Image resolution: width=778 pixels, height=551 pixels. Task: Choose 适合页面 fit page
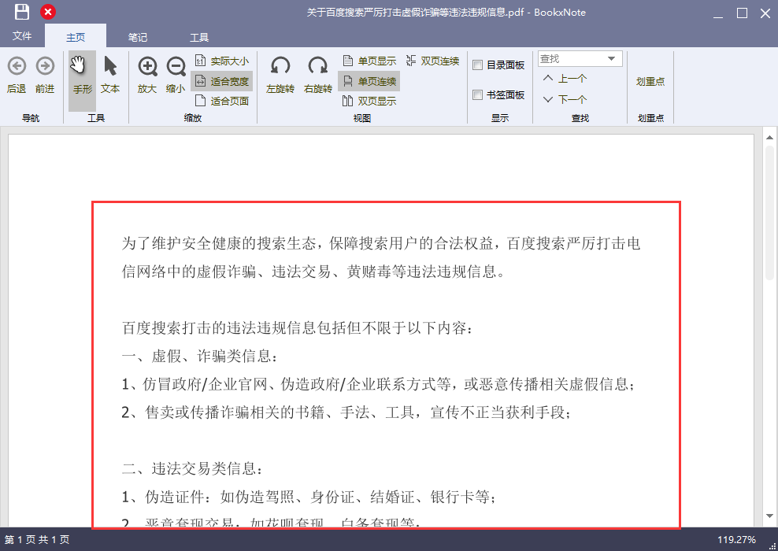(222, 102)
